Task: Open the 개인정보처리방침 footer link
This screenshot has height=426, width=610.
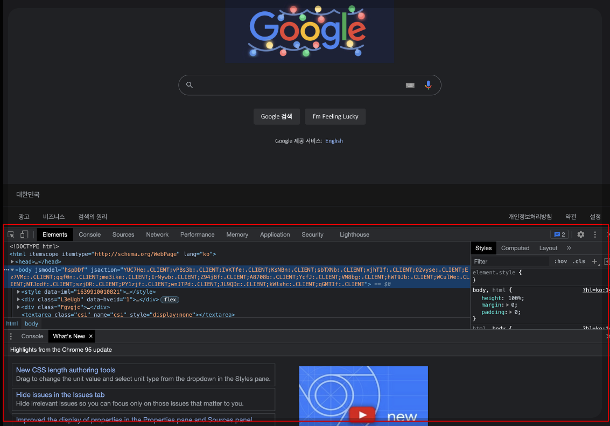Action: (530, 217)
